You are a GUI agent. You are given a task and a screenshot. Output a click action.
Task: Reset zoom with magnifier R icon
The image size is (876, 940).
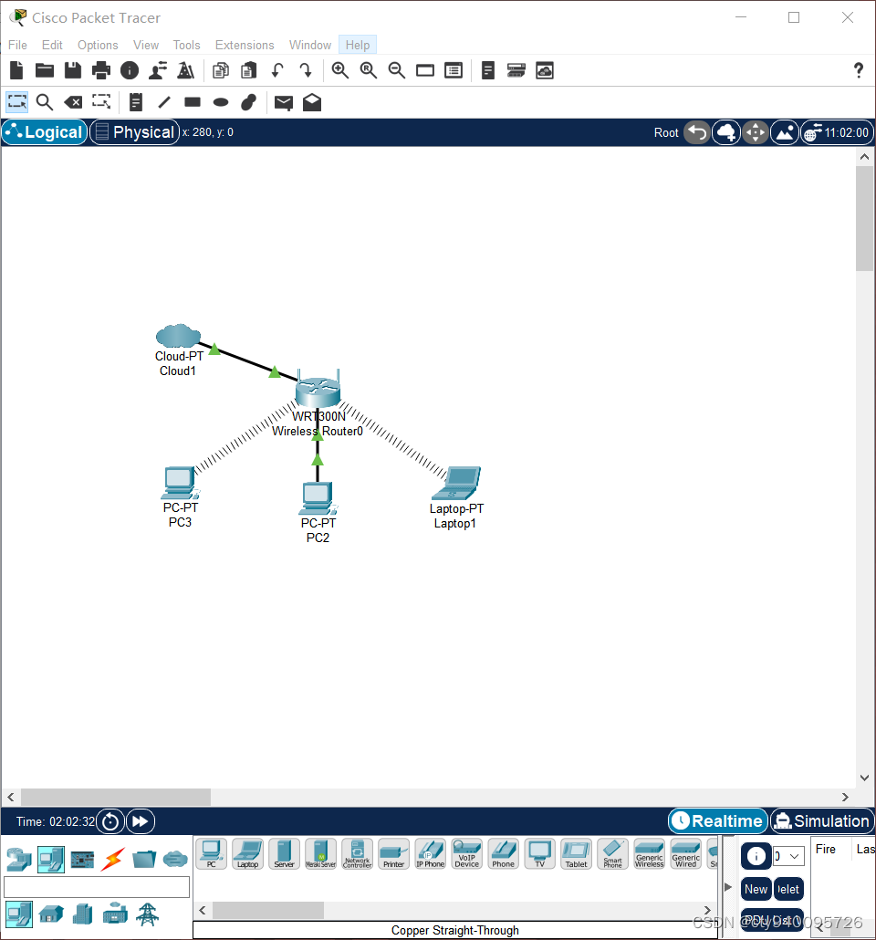pos(368,71)
